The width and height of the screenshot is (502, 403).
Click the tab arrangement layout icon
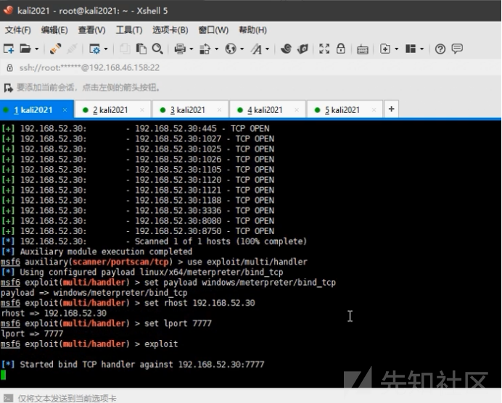(411, 49)
